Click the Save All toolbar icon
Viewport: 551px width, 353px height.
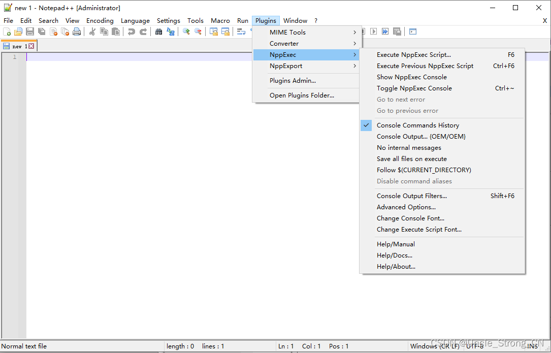pos(42,31)
